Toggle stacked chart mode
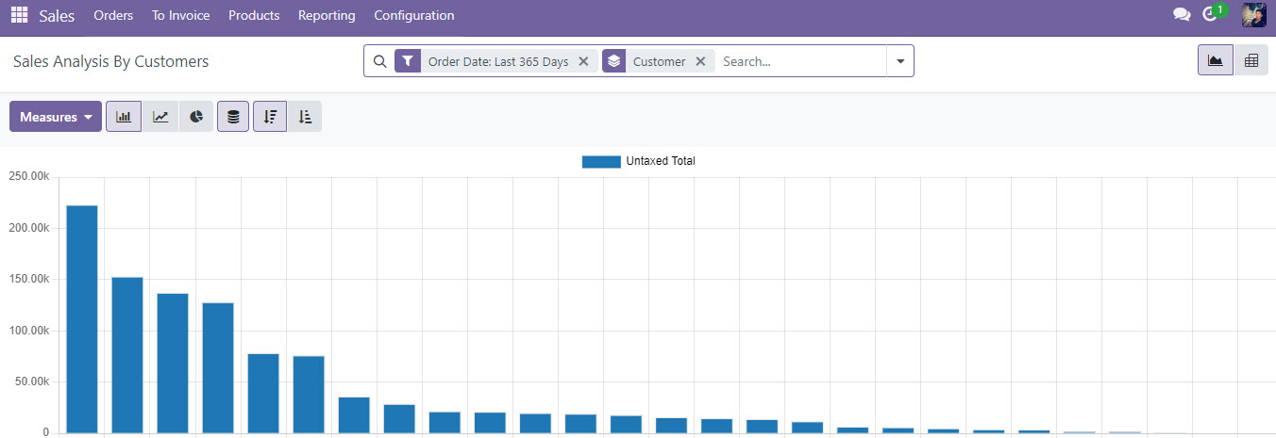The image size is (1276, 438). coord(233,117)
